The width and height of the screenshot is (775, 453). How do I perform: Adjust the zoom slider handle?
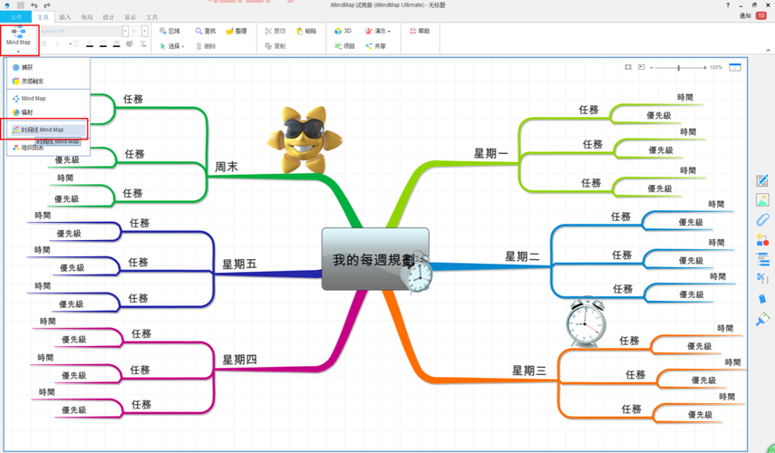pos(680,67)
